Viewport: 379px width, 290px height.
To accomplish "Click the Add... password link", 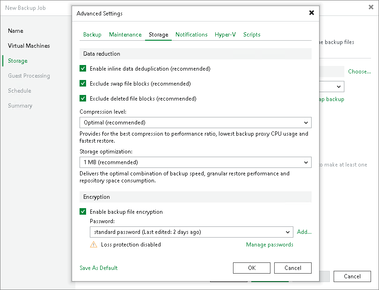I will pyautogui.click(x=304, y=232).
